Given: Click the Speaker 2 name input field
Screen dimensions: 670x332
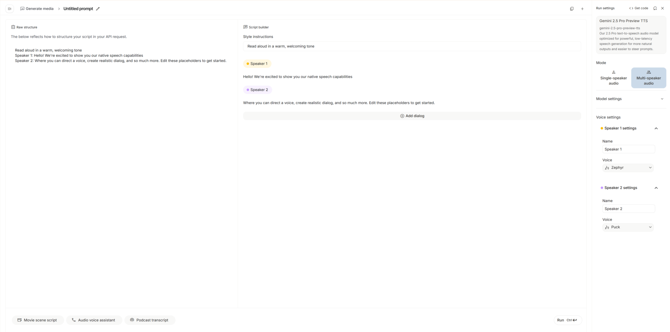Looking at the screenshot, I should click(x=628, y=209).
